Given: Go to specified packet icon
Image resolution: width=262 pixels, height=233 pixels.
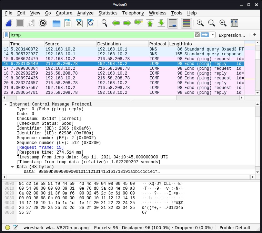Looking at the screenshot, I should point(139,23).
